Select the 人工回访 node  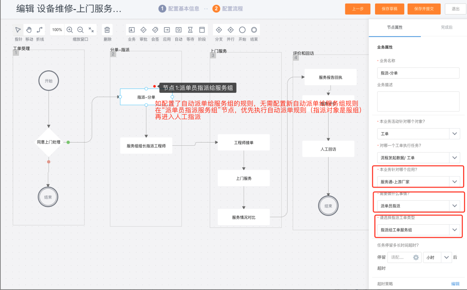point(328,149)
